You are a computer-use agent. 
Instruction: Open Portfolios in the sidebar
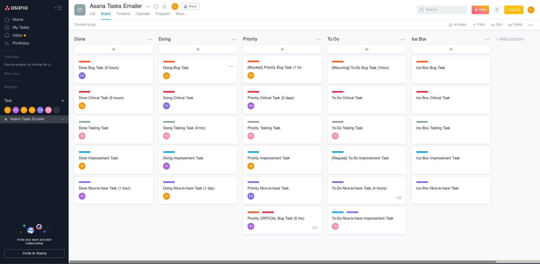pos(21,43)
